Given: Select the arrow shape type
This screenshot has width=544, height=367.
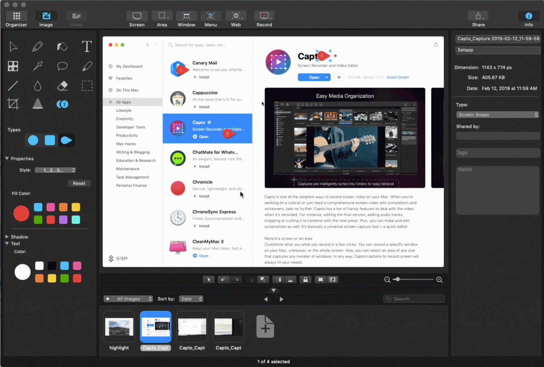Looking at the screenshot, I should [66, 140].
